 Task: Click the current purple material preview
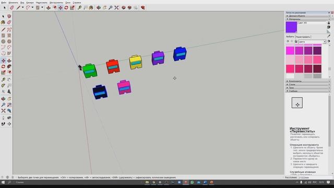291,27
